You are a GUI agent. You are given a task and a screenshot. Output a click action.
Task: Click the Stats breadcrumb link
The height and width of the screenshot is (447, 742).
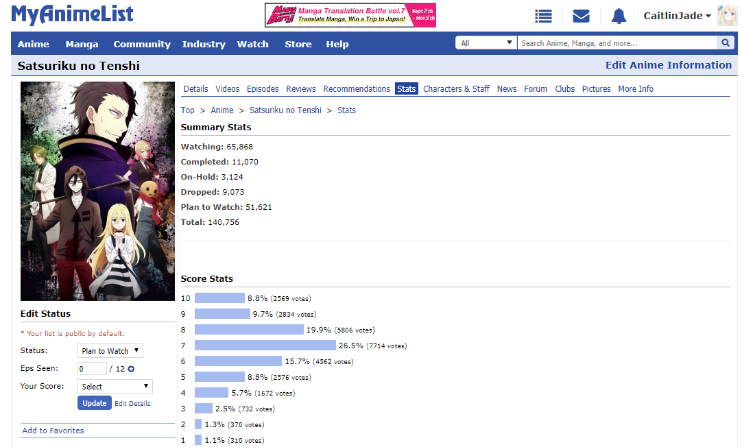(346, 110)
